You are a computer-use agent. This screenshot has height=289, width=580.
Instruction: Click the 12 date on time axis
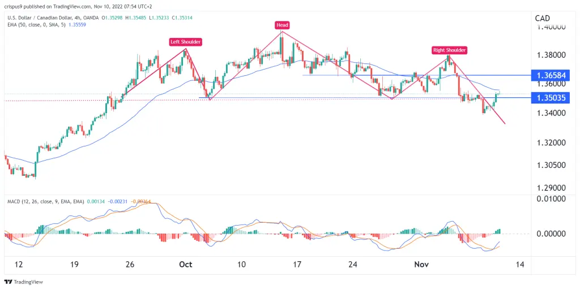point(19,265)
